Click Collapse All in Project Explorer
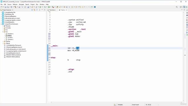The image size is (188, 106). 32,10
